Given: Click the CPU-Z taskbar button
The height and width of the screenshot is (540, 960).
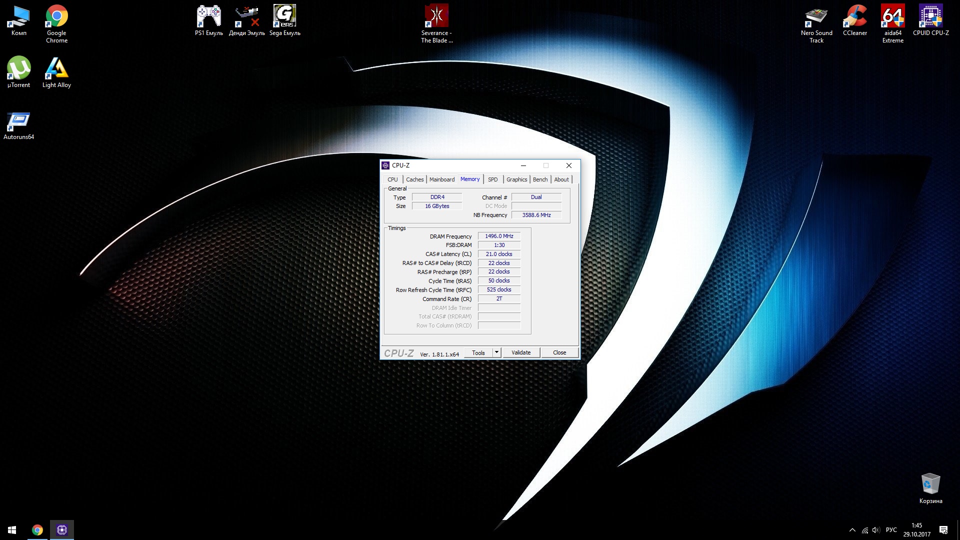Looking at the screenshot, I should coord(62,529).
